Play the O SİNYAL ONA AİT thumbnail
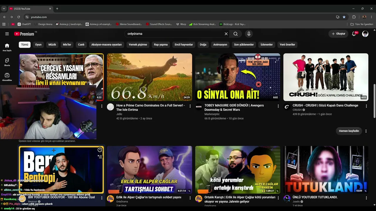Image resolution: width=376 pixels, height=211 pixels. point(238,77)
